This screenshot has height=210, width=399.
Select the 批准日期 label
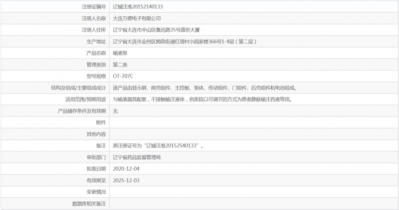(x=96, y=169)
